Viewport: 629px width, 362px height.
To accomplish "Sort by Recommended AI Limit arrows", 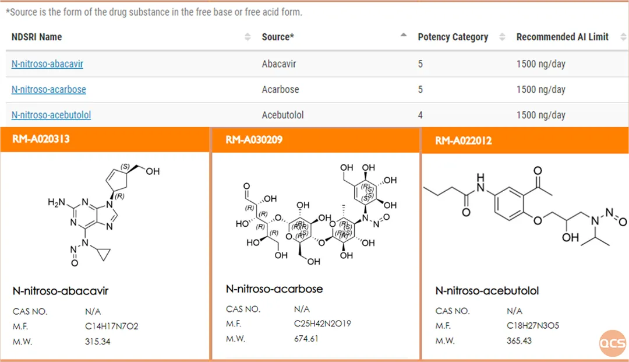I will coord(623,37).
